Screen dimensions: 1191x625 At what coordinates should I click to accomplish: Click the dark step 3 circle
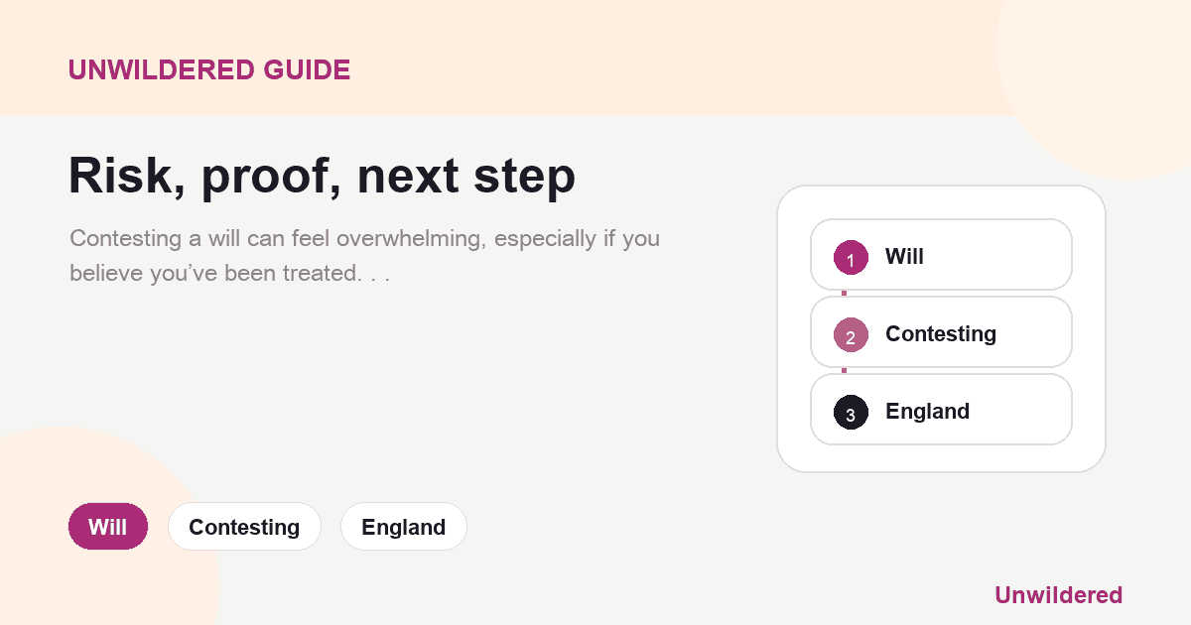coord(851,412)
